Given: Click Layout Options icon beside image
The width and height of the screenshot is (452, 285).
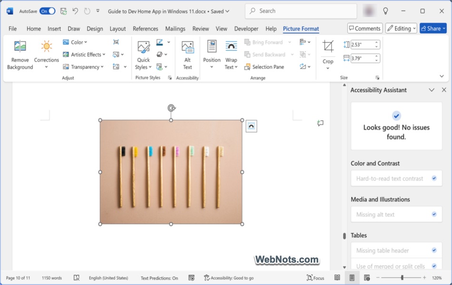Looking at the screenshot, I should click(251, 126).
